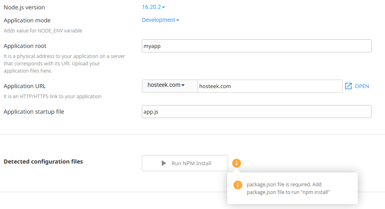Viewport: 385px width, 209px height.
Task: Click the Detected configuration files heading
Action: 43,162
